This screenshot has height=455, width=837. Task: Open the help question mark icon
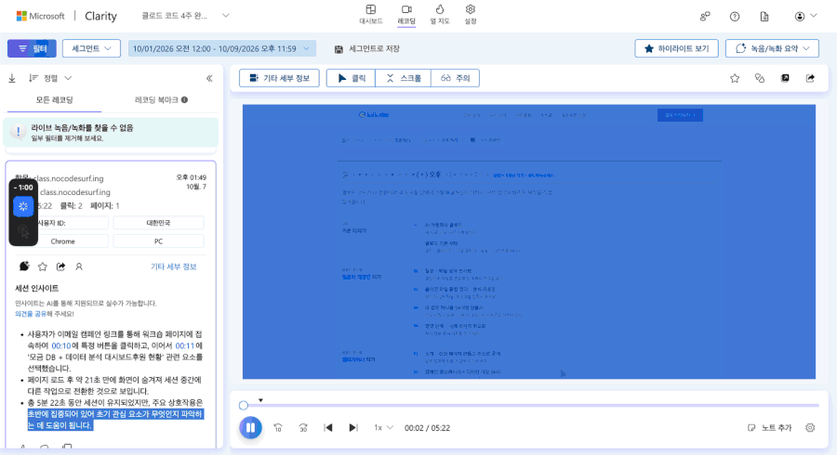point(735,17)
